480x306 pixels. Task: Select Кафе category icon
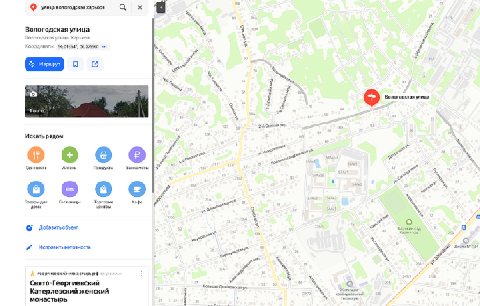coord(137,189)
